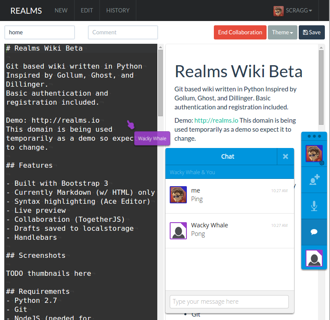Click Wacky Whale avatar beside Pong message
This screenshot has width=330, height=320.
[178, 231]
